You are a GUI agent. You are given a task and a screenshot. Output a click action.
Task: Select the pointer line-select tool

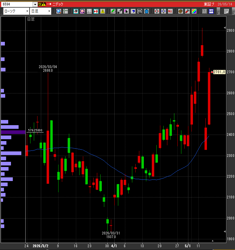pos(126,11)
